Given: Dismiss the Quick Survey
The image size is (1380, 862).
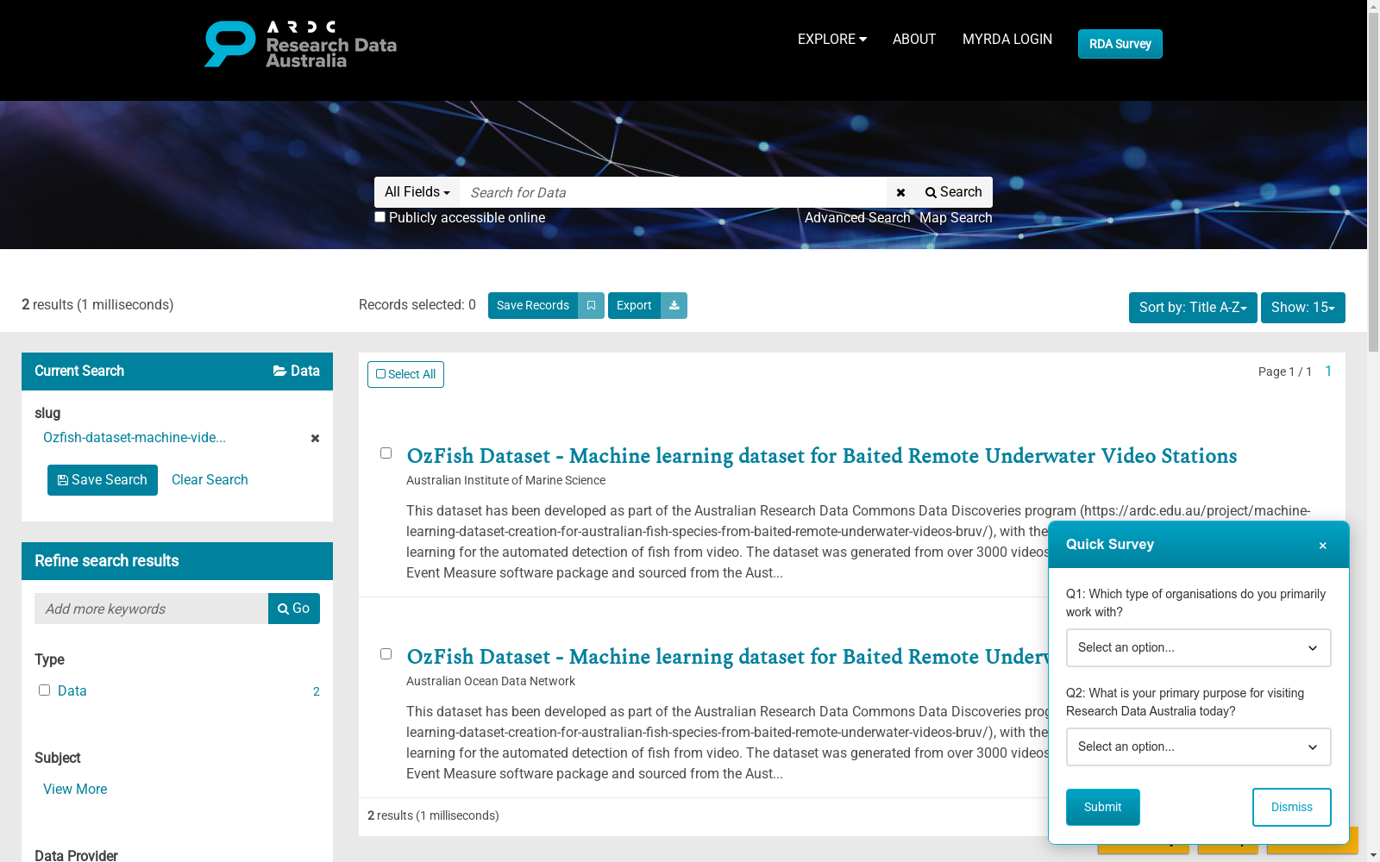Looking at the screenshot, I should (1292, 807).
